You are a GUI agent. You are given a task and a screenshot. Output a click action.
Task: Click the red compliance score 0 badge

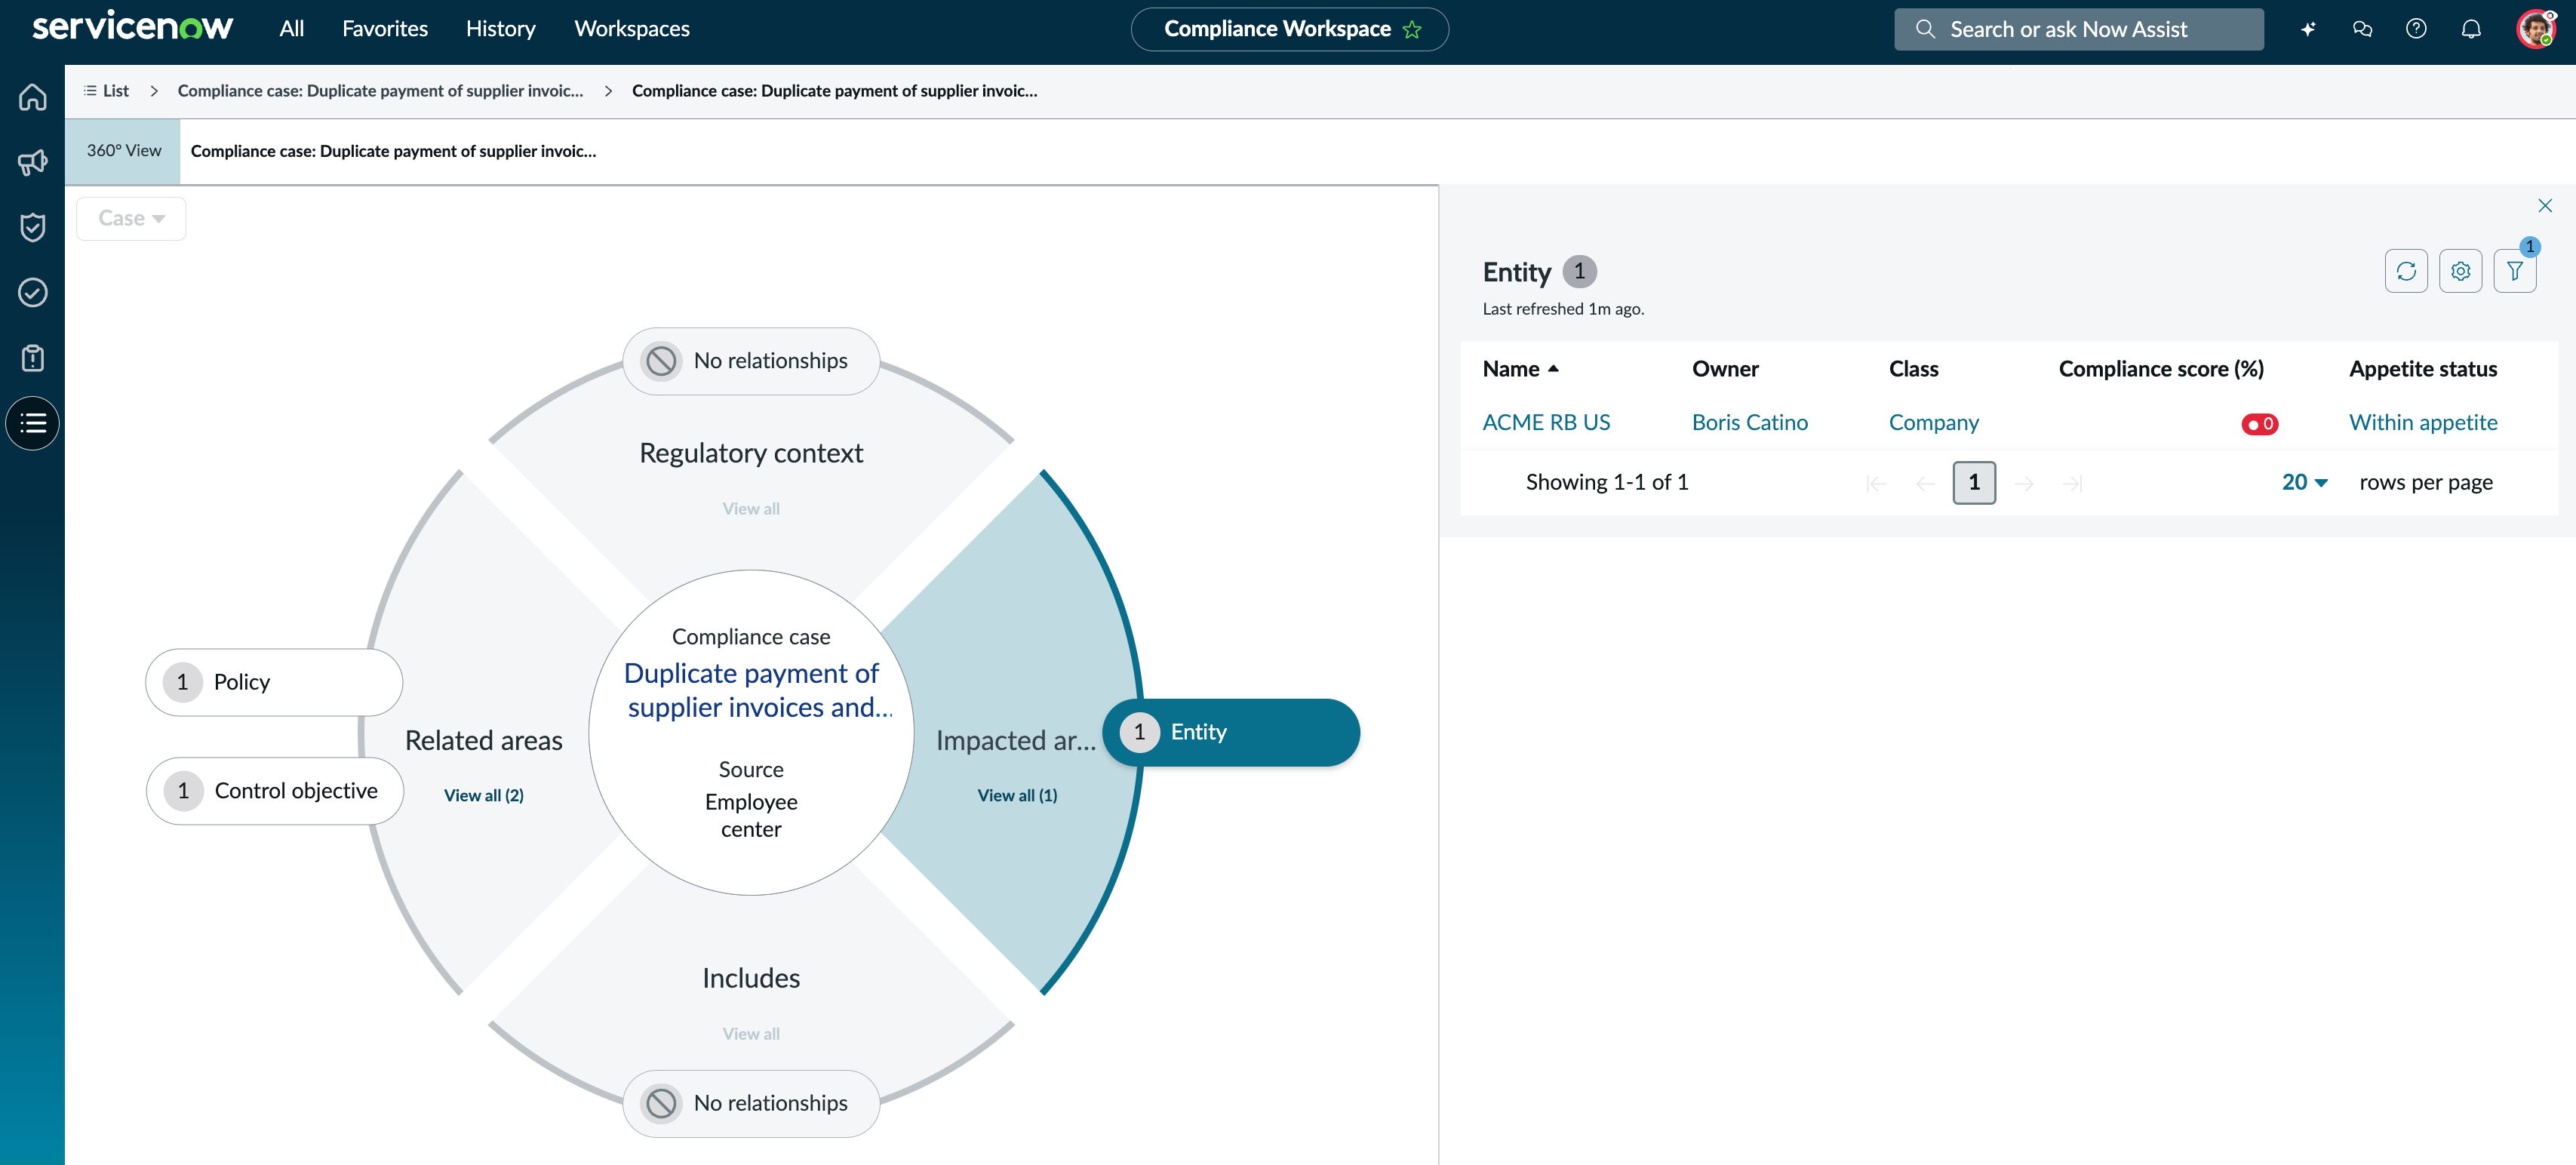pyautogui.click(x=2259, y=424)
